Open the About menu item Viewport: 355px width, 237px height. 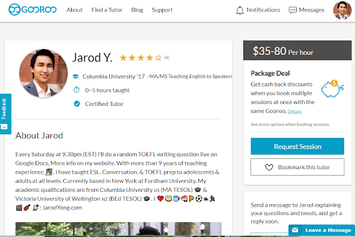(74, 10)
